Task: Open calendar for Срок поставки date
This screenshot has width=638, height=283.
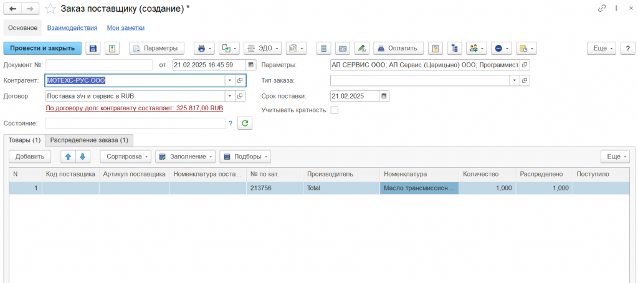Action: [384, 96]
